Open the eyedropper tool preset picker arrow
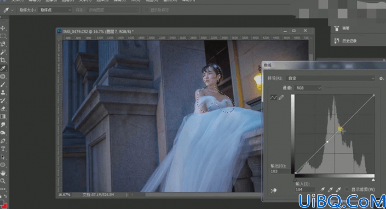Viewport: 386px width, 209px height. coord(12,10)
